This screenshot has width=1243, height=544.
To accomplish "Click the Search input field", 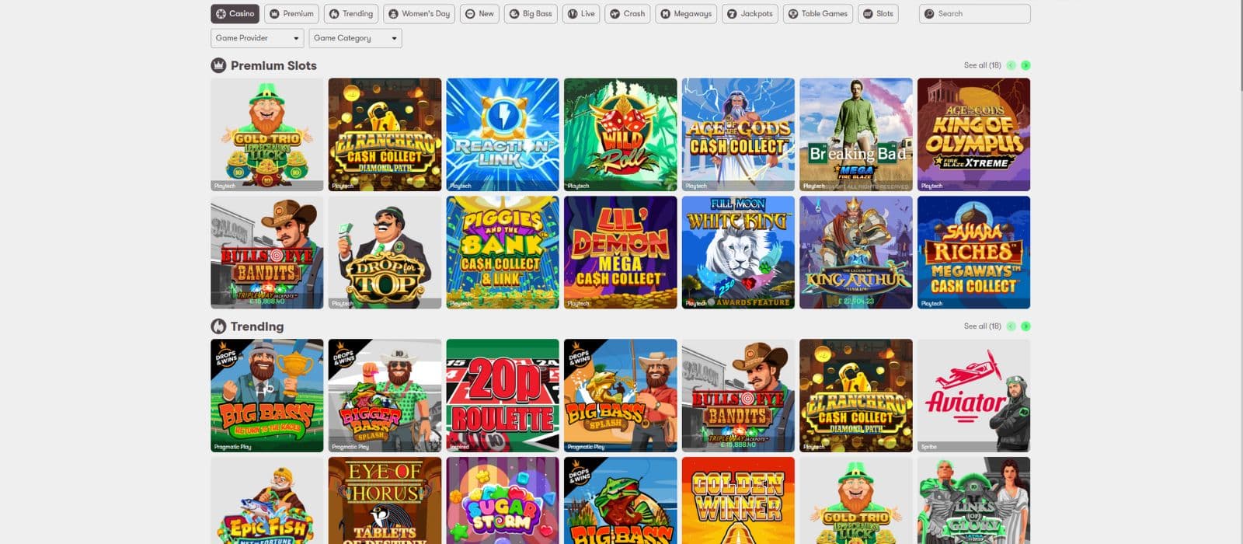I will pyautogui.click(x=975, y=13).
